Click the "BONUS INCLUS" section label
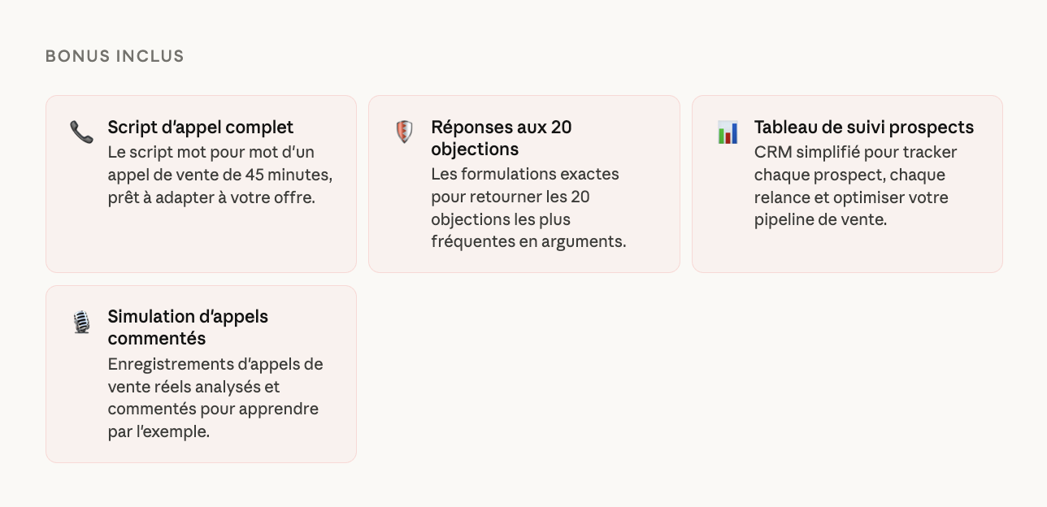The width and height of the screenshot is (1047, 507). tap(115, 56)
